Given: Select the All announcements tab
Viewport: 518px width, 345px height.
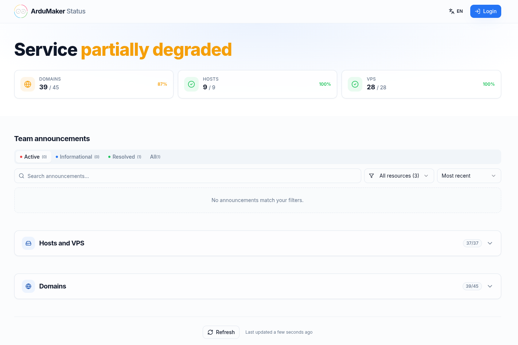Looking at the screenshot, I should [155, 157].
